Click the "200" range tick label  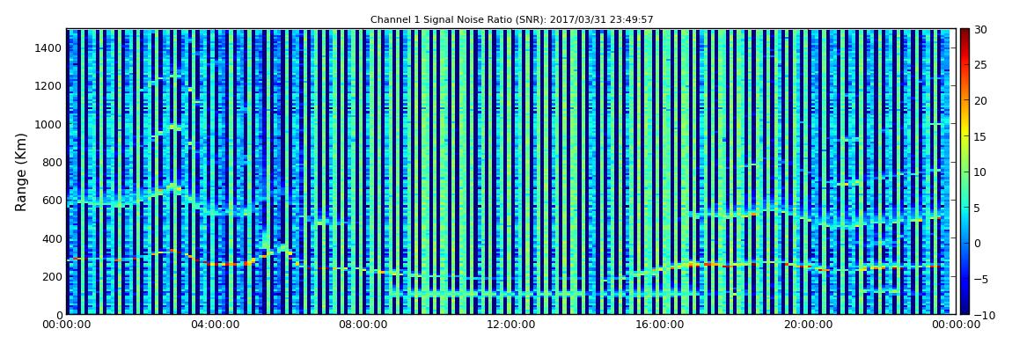[52, 277]
